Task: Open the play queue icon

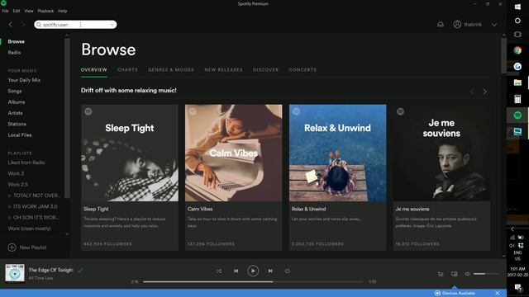Action: (441, 274)
